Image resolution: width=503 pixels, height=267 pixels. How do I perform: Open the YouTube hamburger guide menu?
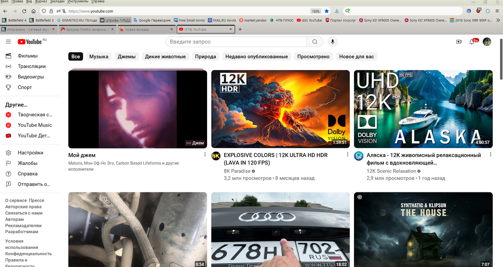[8, 42]
